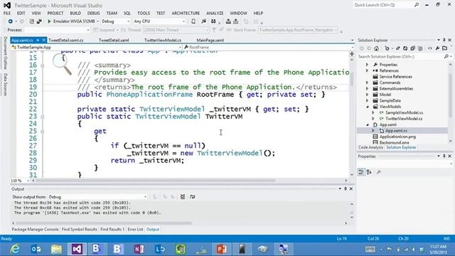The image size is (455, 256).
Task: Switch to the TweetDetail.xaml.cs tab
Action: pyautogui.click(x=66, y=40)
